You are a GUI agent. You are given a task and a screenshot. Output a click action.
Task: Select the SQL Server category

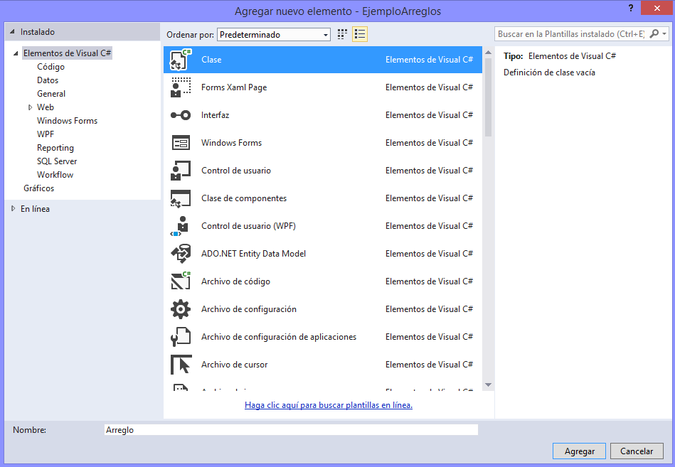(57, 161)
